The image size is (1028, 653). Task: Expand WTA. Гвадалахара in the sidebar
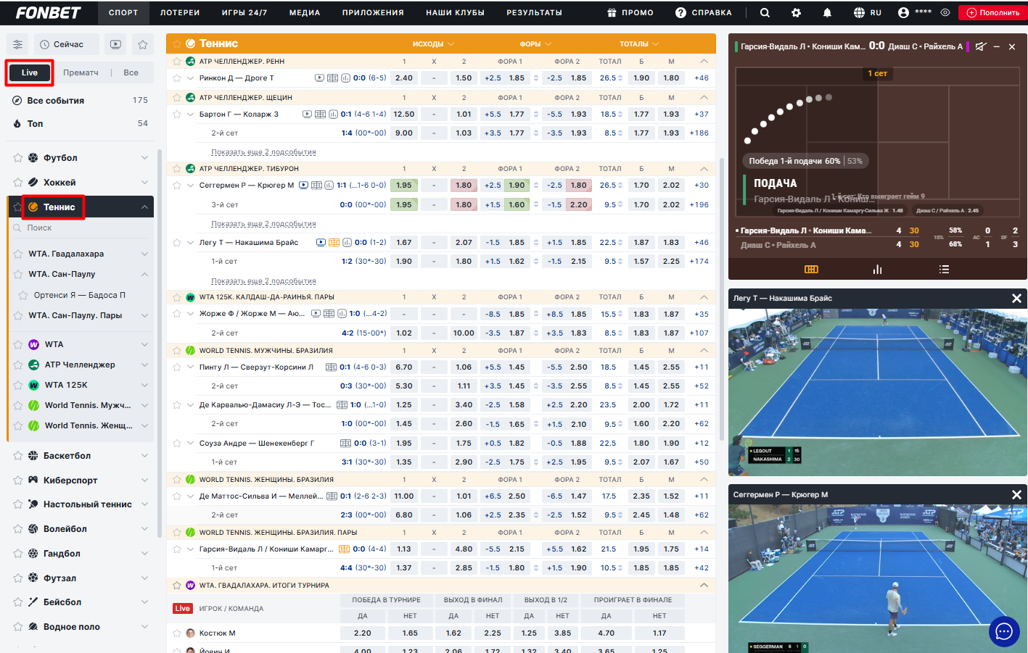pos(144,254)
